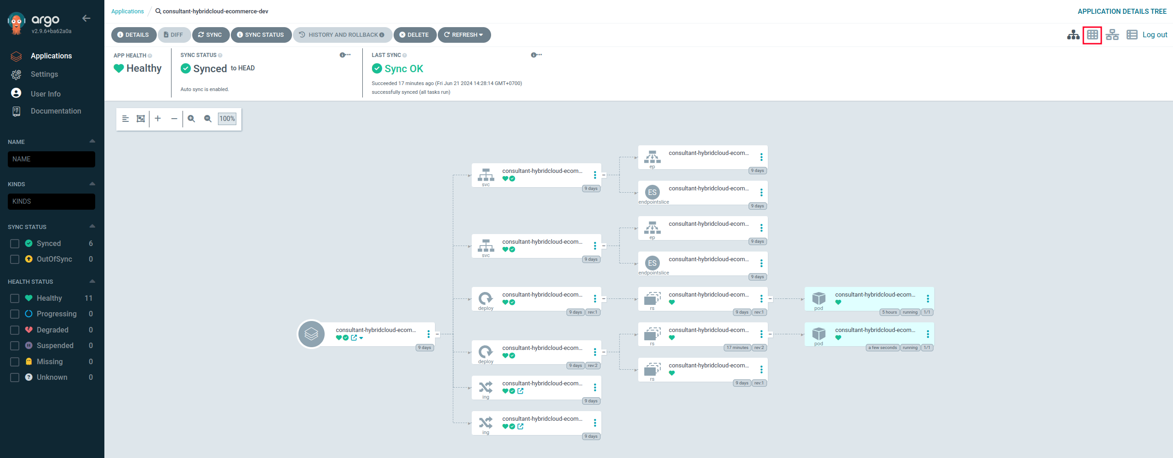
Task: Open HISTORY AND ROLLBACK
Action: [x=342, y=35]
